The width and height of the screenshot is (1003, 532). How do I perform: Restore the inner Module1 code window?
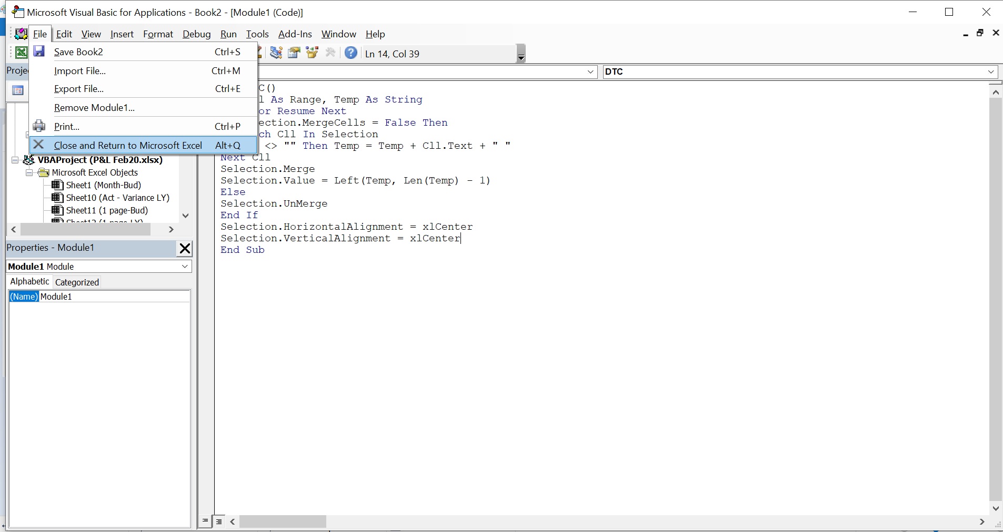point(980,33)
